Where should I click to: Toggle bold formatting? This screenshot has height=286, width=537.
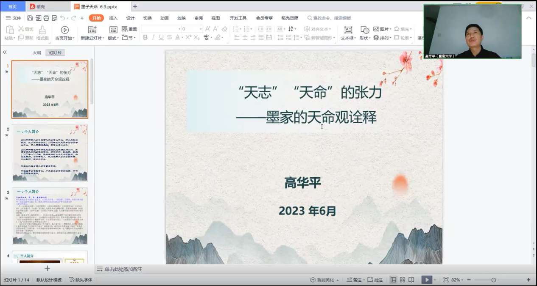coord(145,38)
